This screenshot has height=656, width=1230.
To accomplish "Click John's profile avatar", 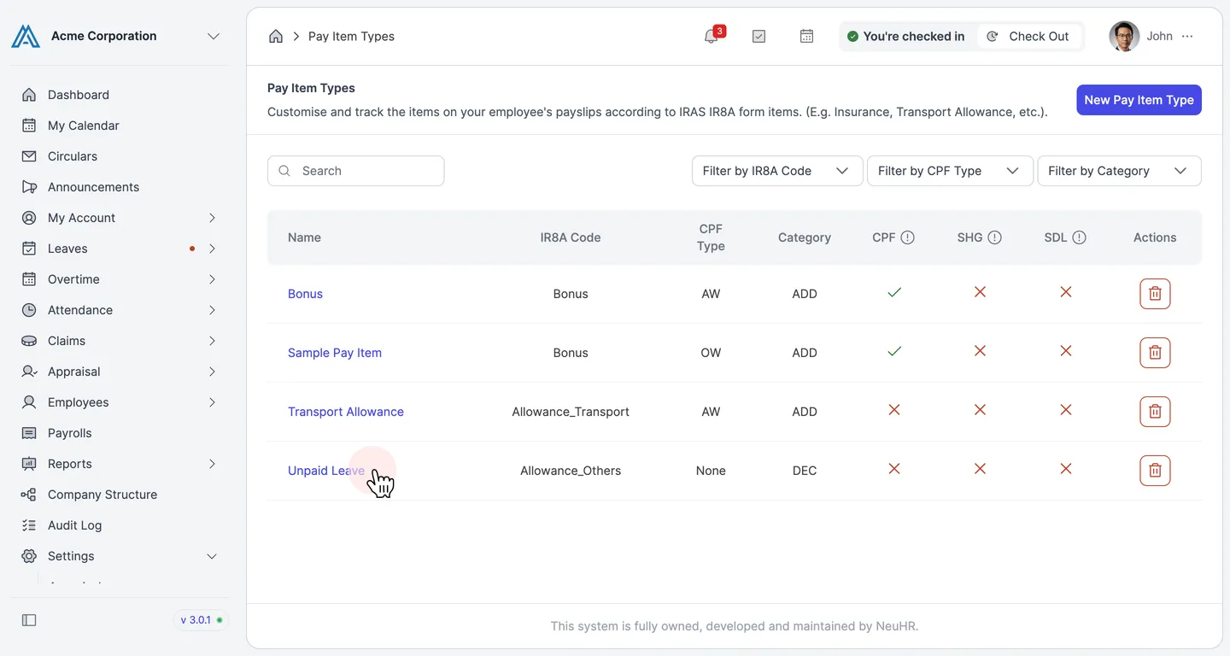I will [x=1124, y=36].
